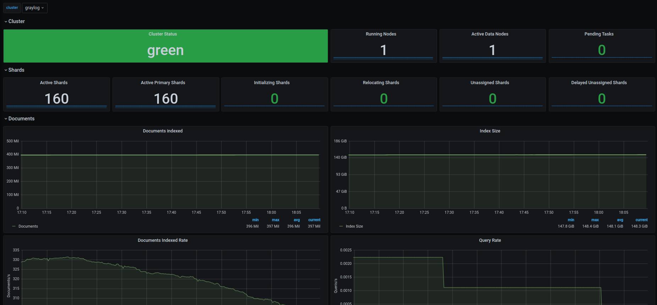Sort Documents Indexed legend by current

pyautogui.click(x=314, y=220)
